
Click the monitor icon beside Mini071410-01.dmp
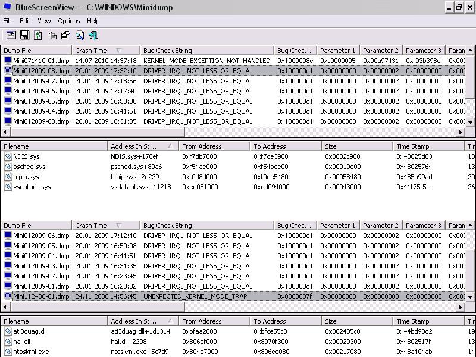pyautogui.click(x=8, y=61)
